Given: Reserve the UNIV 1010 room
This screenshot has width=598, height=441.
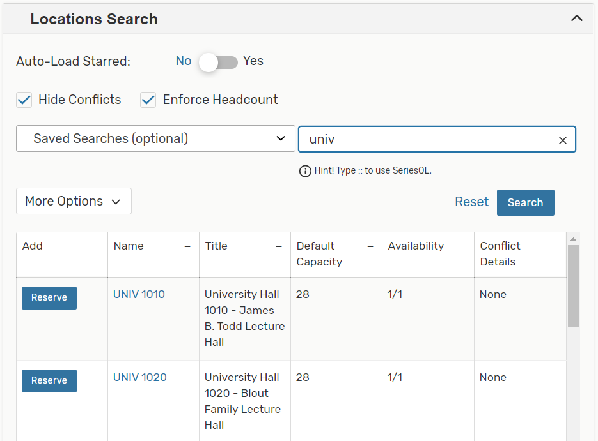Looking at the screenshot, I should point(49,298).
